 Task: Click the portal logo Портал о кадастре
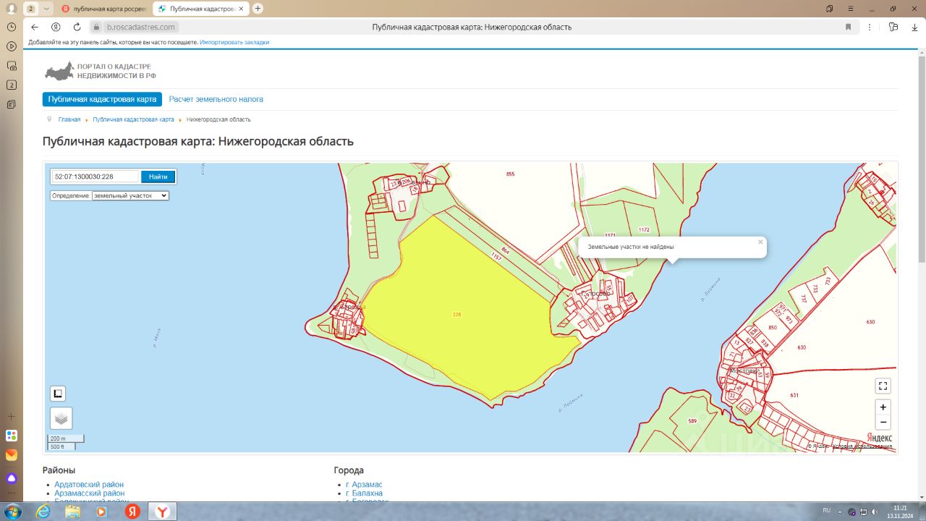100,71
